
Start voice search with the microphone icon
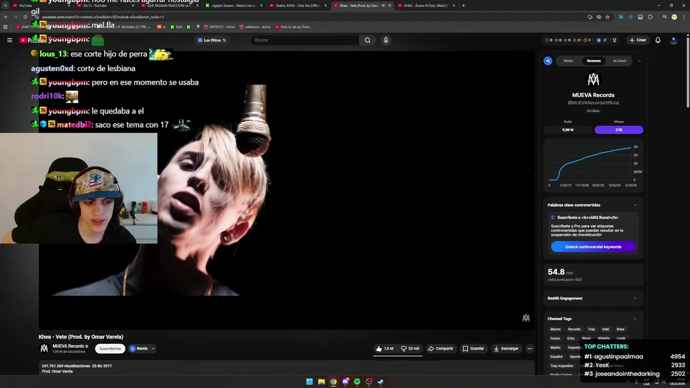pos(385,40)
